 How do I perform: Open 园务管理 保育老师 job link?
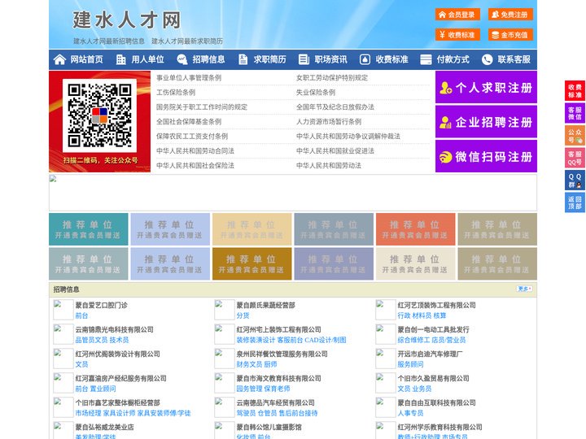point(263,389)
